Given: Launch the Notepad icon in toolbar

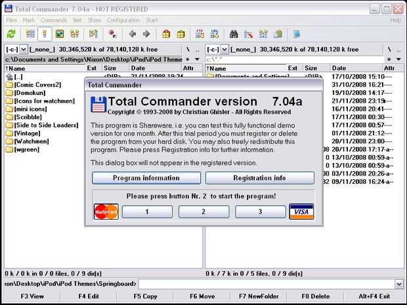Looking at the screenshot, I should click(x=297, y=34).
